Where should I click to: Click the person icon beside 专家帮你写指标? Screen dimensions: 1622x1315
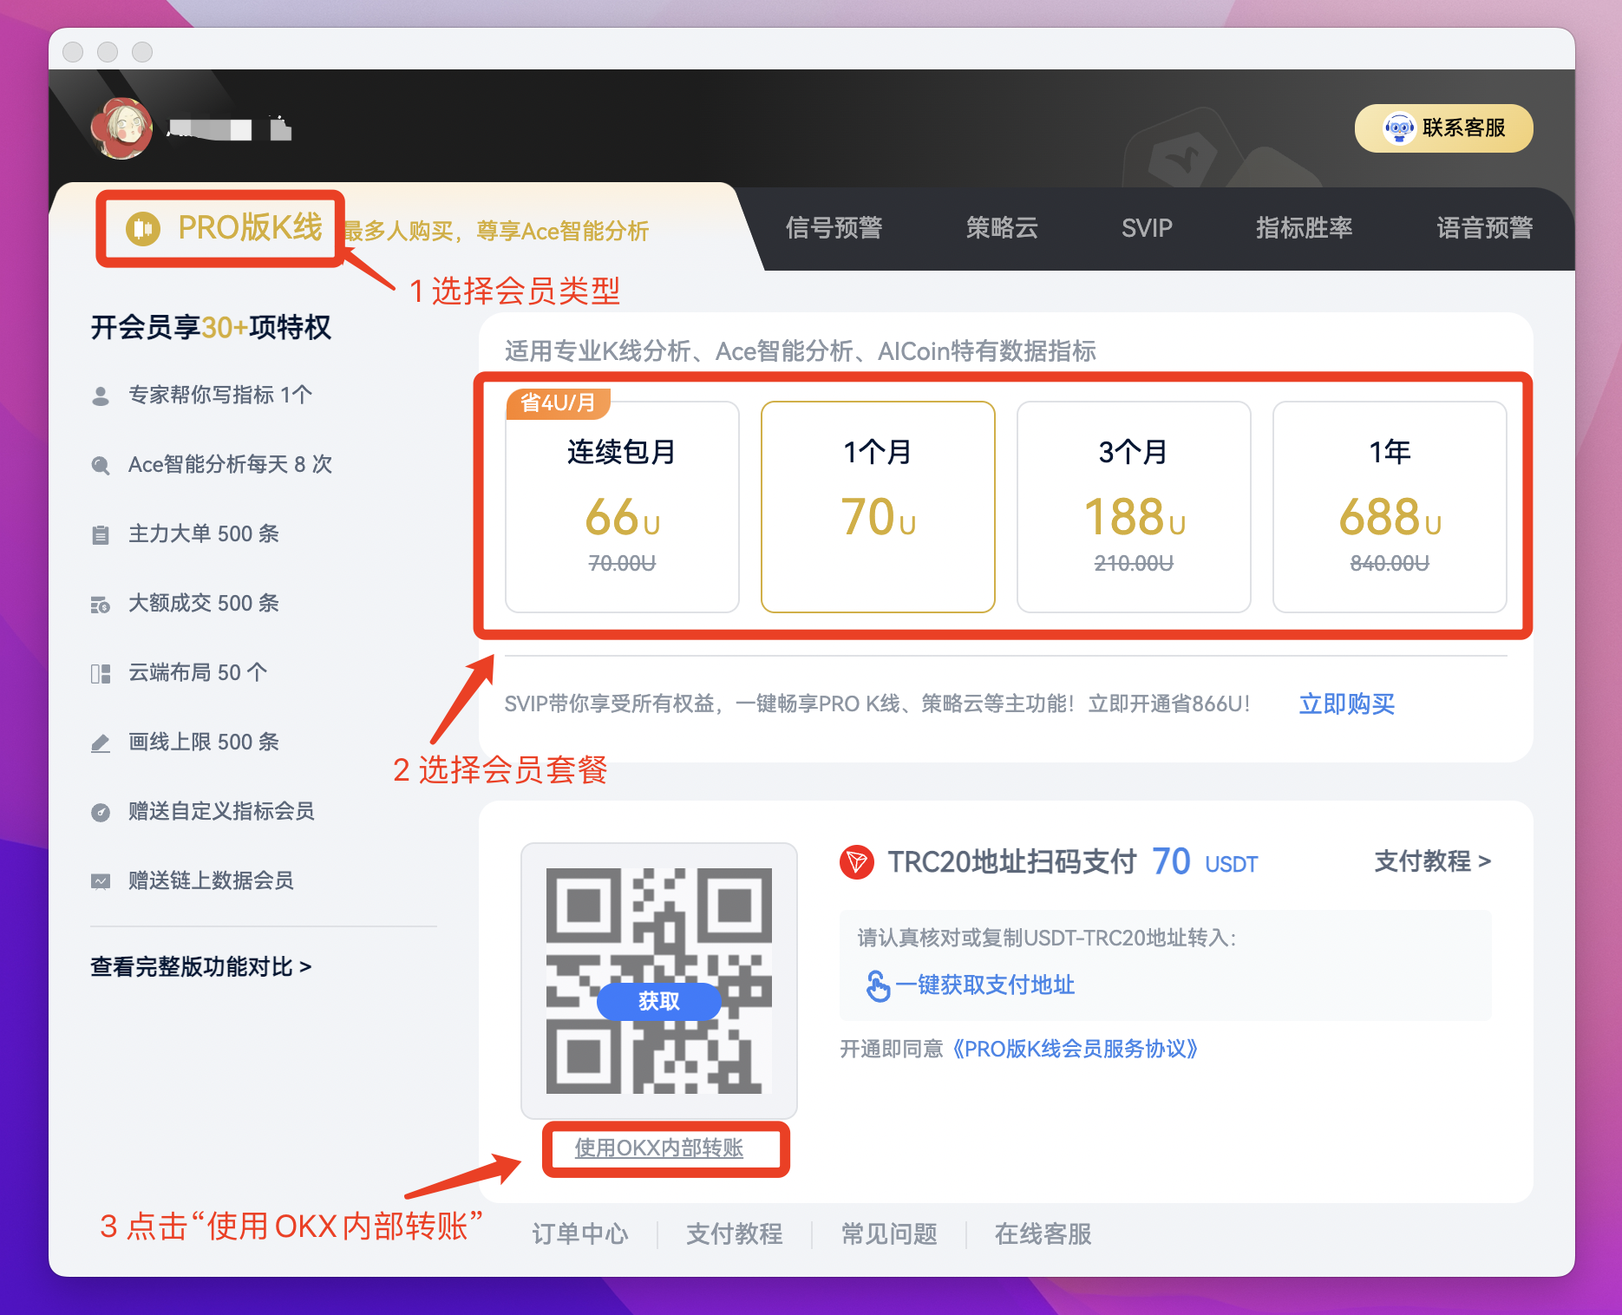tap(101, 396)
